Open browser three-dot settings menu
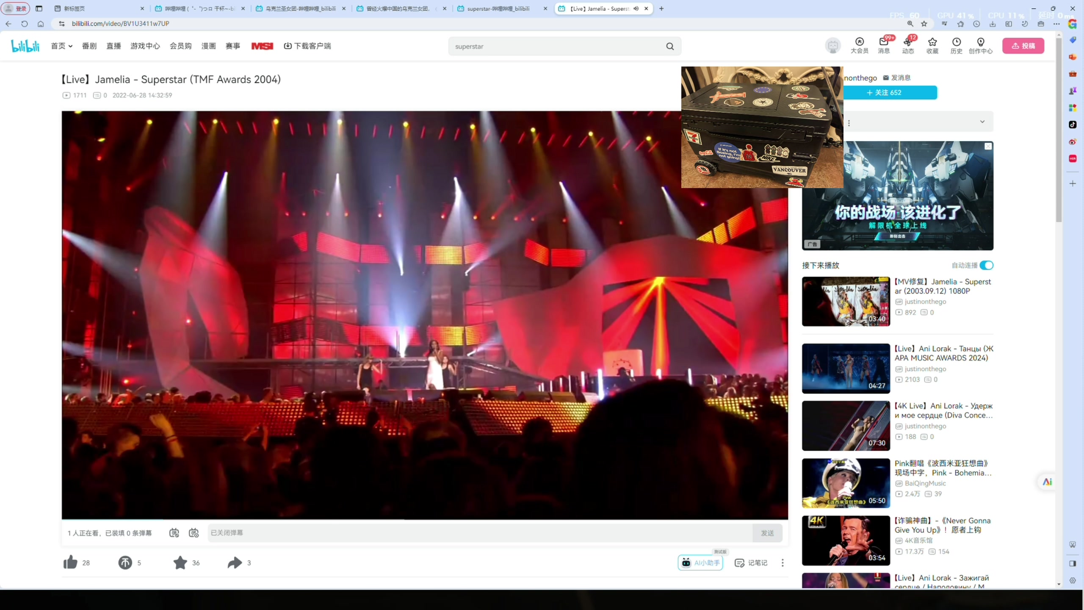Viewport: 1084px width, 610px height. coord(1056,24)
